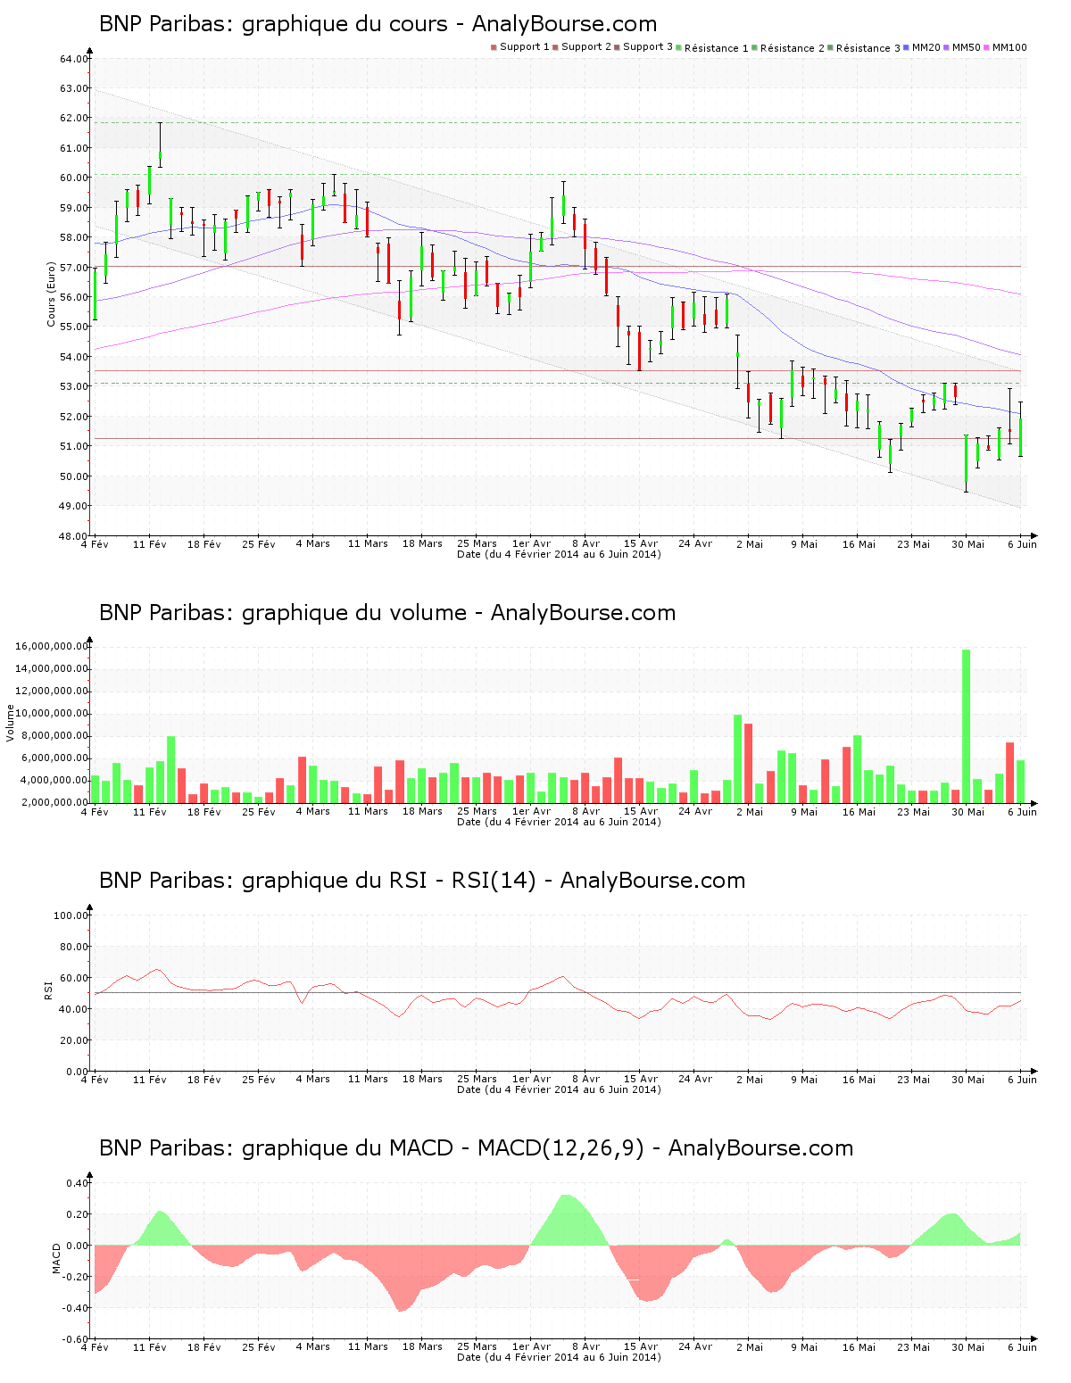
Task: Click the 'graphique du volume' chart title
Action: point(354,613)
